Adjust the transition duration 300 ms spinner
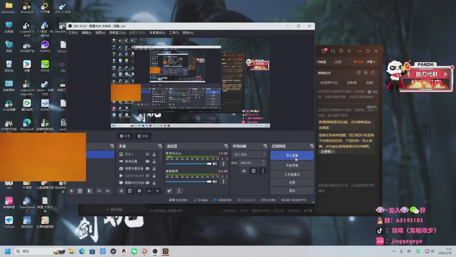Image resolution: width=456 pixels, height=257 pixels. coord(253,163)
